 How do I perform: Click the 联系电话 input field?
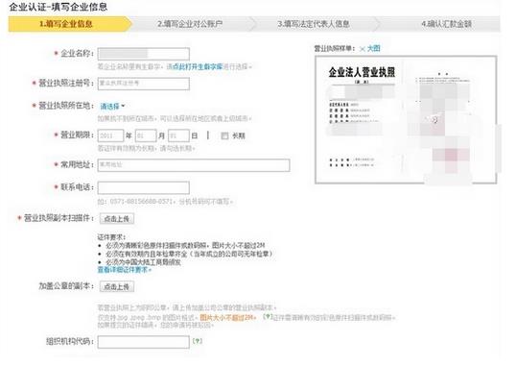coord(144,187)
